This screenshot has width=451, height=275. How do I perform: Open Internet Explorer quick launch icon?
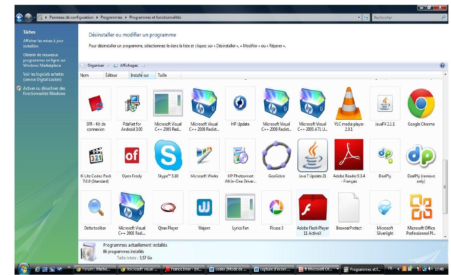click(x=37, y=269)
